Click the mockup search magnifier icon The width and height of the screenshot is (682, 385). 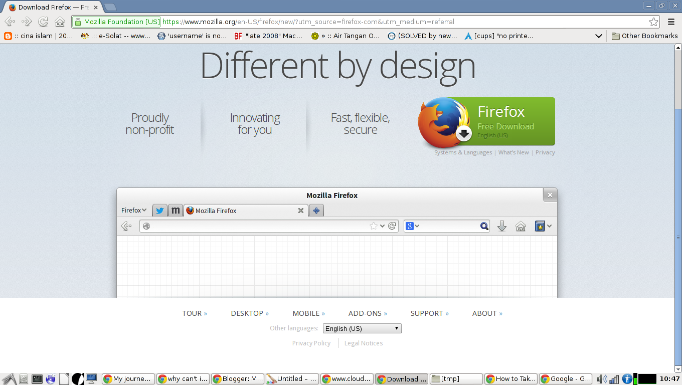(x=484, y=226)
